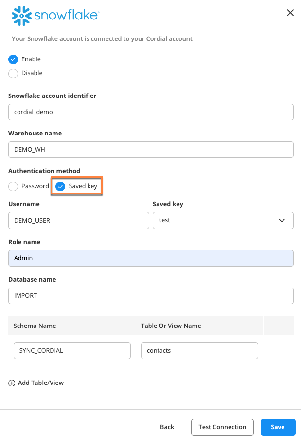
Task: Select the Enable radio button
Action: [x=13, y=59]
